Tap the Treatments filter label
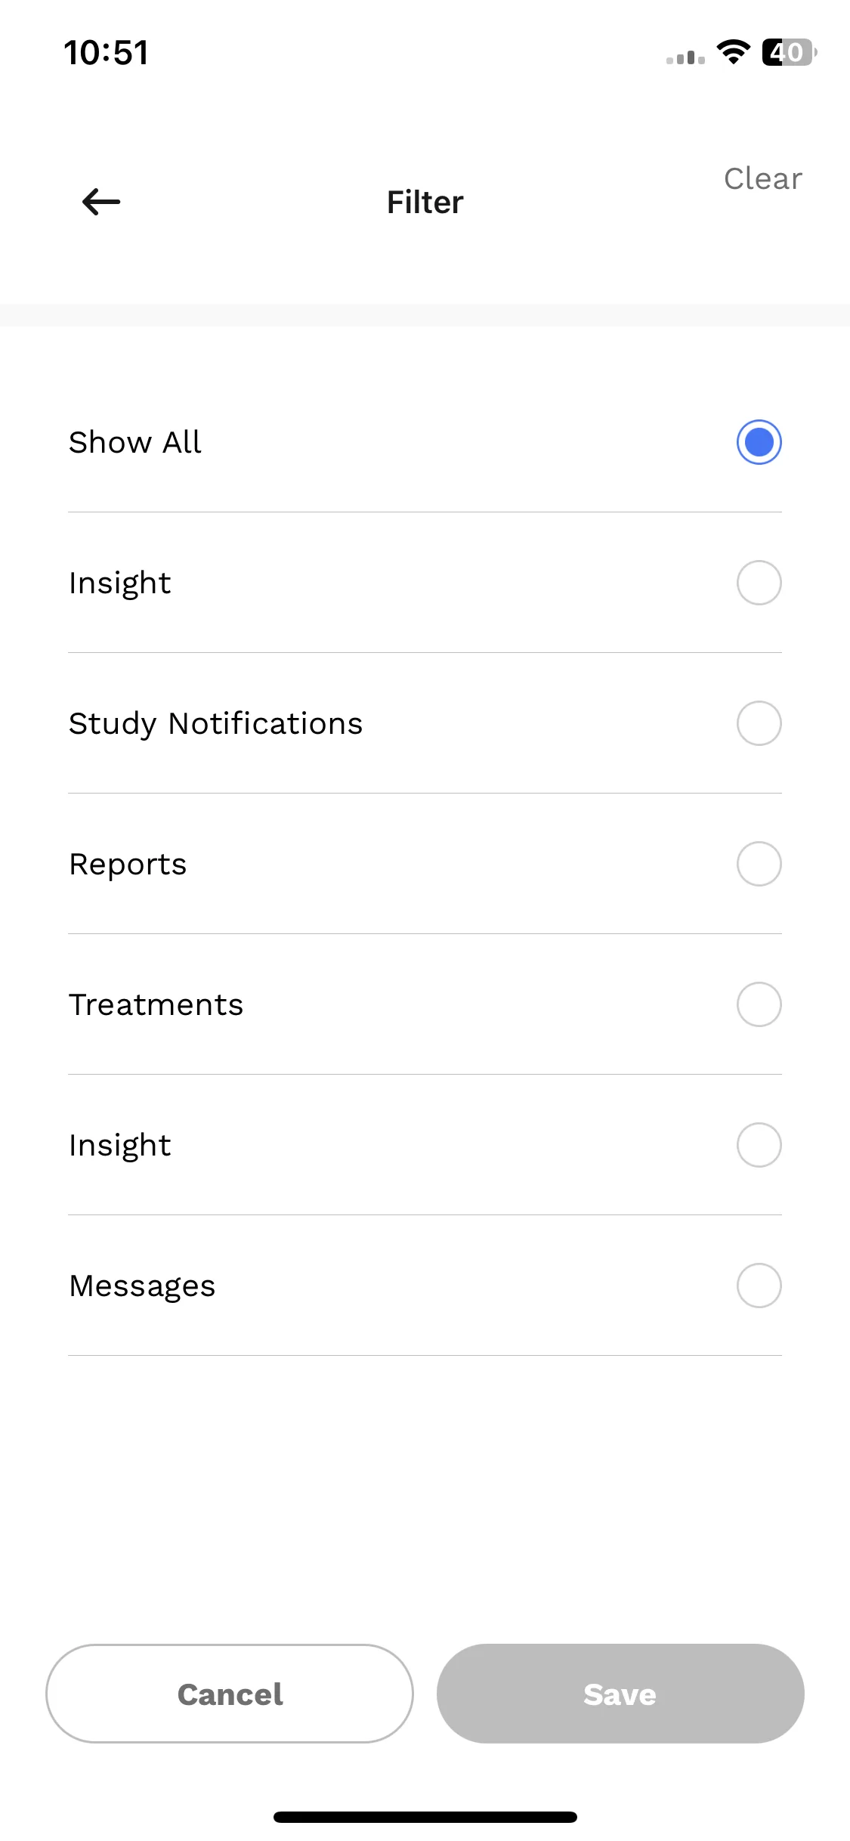The width and height of the screenshot is (850, 1841). point(156,1005)
